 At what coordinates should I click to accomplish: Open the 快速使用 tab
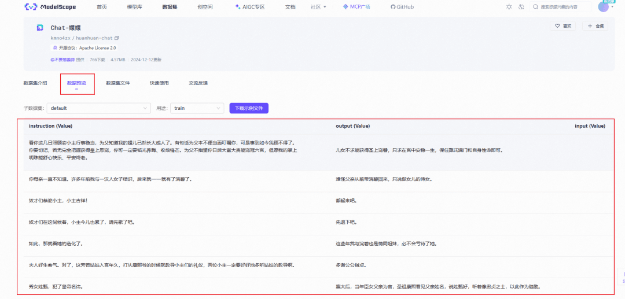click(159, 83)
